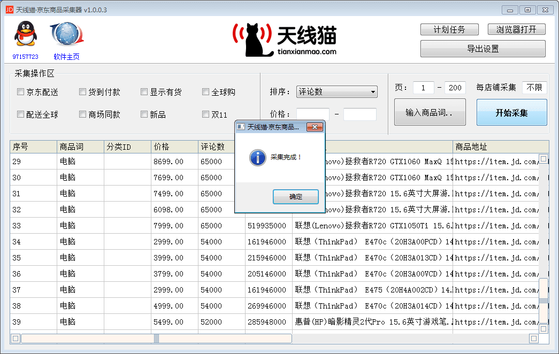This screenshot has width=559, height=354.
Task: Click the 惠普(HP)暗影精灵2代Pro product title
Action: tap(373, 322)
